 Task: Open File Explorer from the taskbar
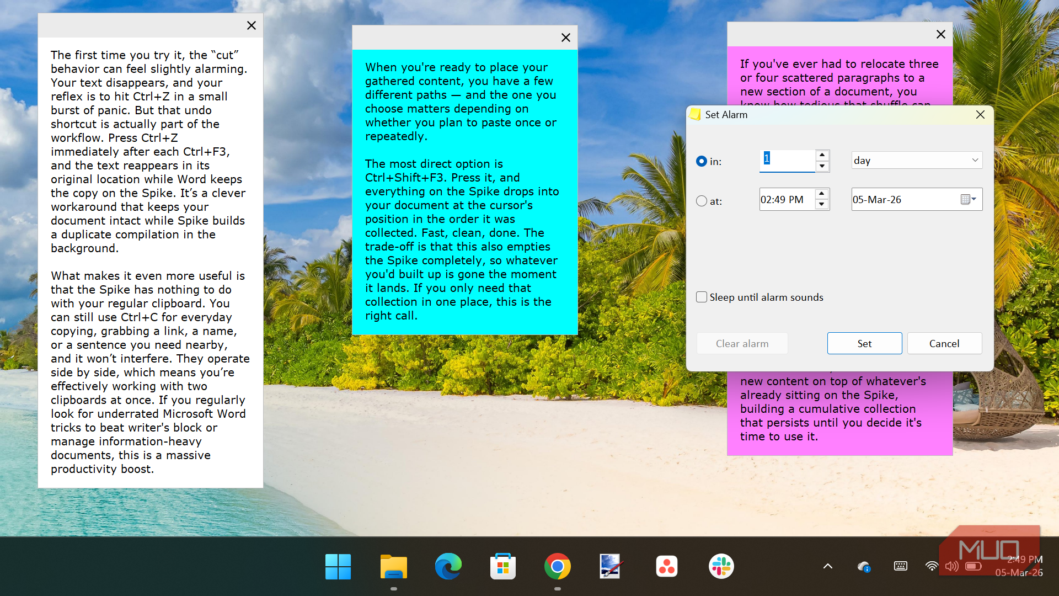[393, 566]
